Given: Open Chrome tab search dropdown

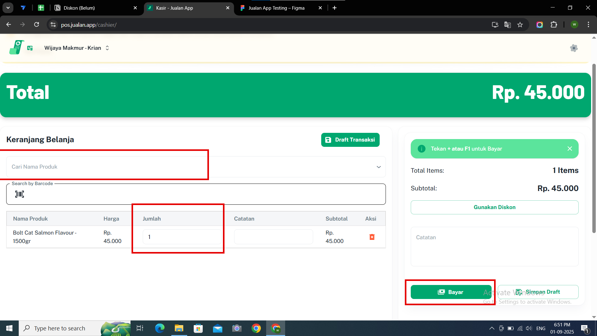Looking at the screenshot, I should coord(8,8).
